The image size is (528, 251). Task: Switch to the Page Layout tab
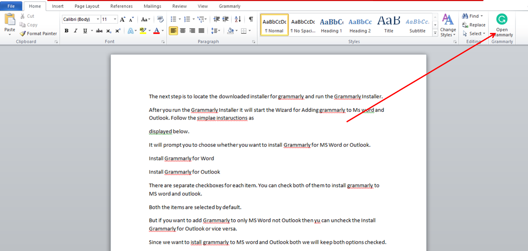(87, 6)
